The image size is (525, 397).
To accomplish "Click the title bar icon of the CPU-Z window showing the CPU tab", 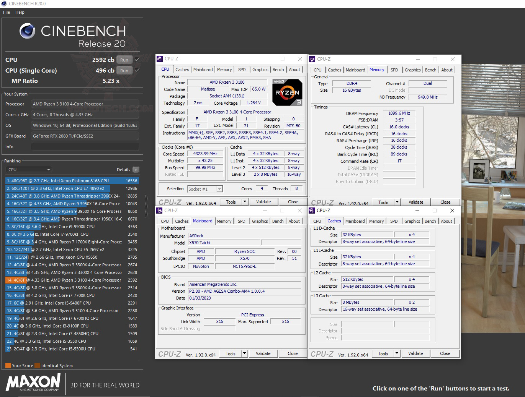I will tap(160, 59).
